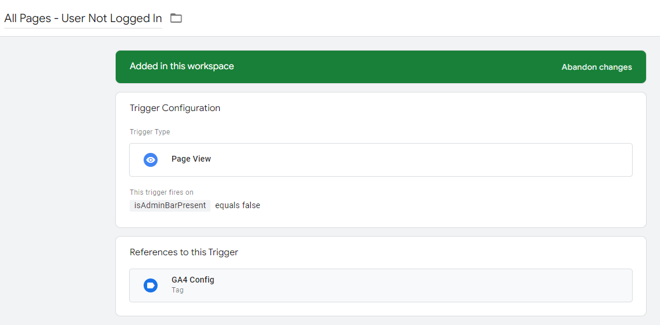Click the blue Page View eye icon
This screenshot has height=325, width=660.
tap(151, 160)
